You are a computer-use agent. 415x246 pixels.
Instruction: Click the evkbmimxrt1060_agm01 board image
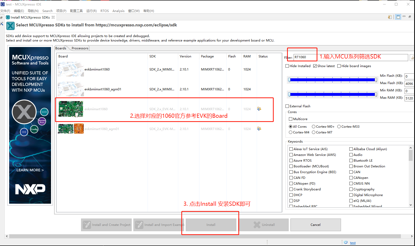[71, 89]
